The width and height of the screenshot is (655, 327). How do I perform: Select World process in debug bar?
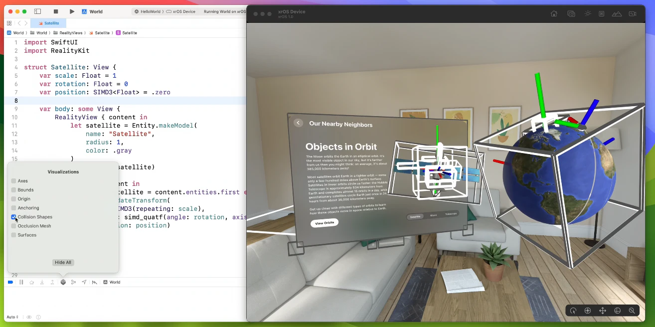[x=112, y=282]
